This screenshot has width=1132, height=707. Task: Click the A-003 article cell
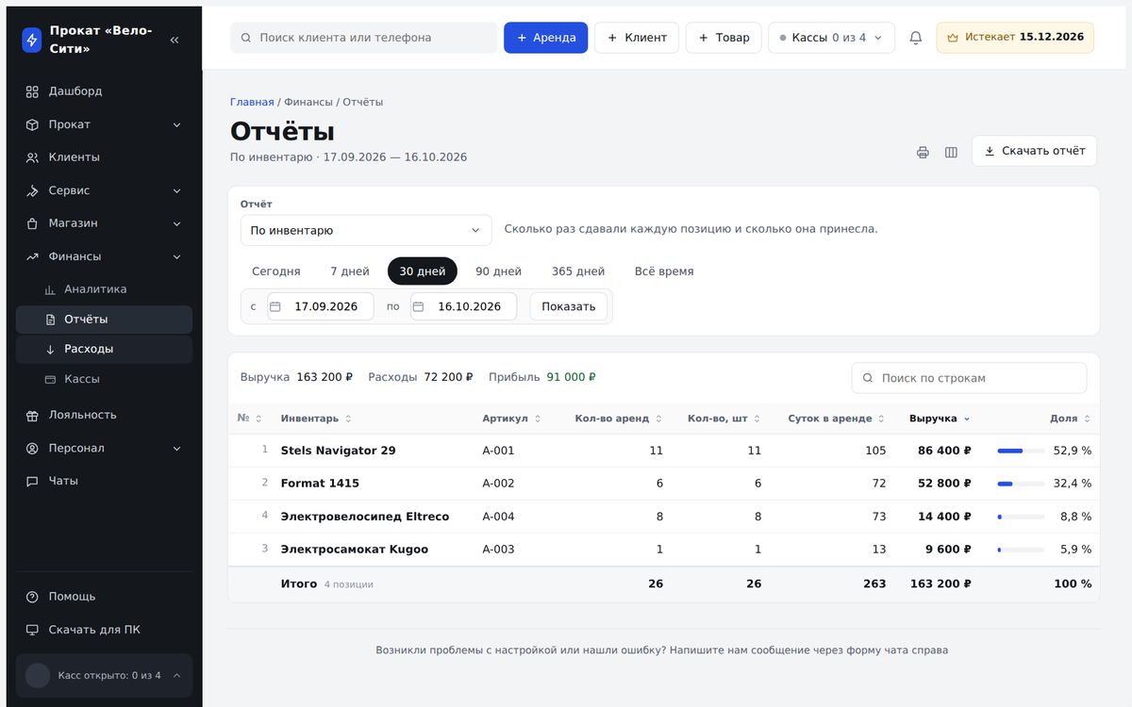point(498,550)
